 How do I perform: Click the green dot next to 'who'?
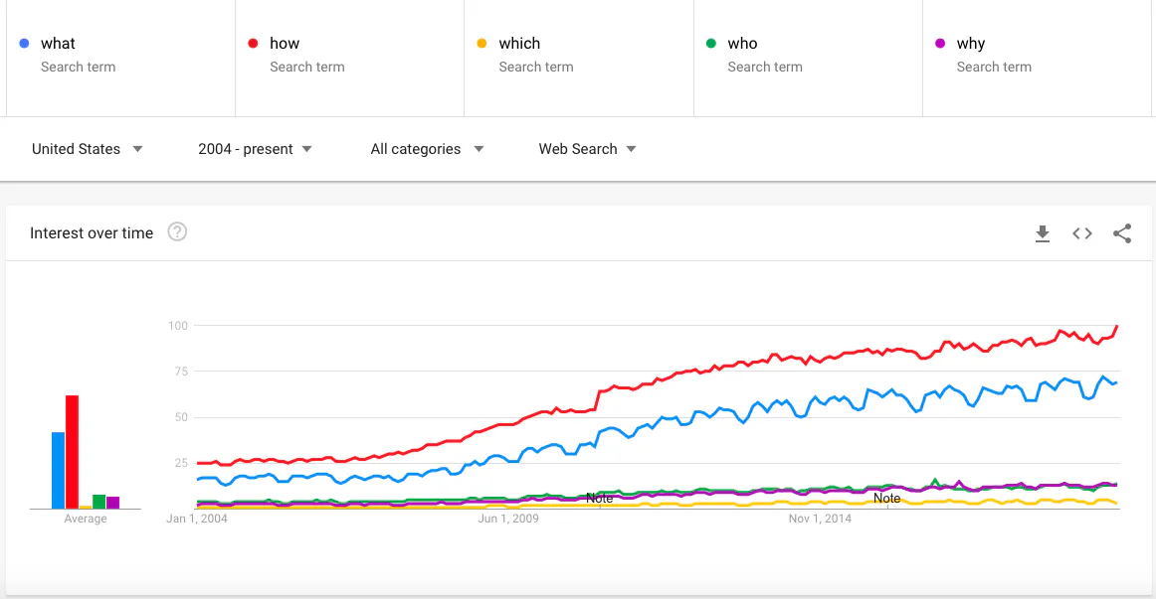pyautogui.click(x=711, y=43)
